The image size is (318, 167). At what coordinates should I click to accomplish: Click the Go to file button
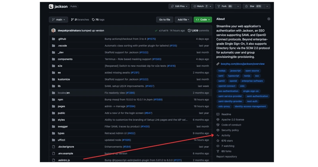(165, 20)
